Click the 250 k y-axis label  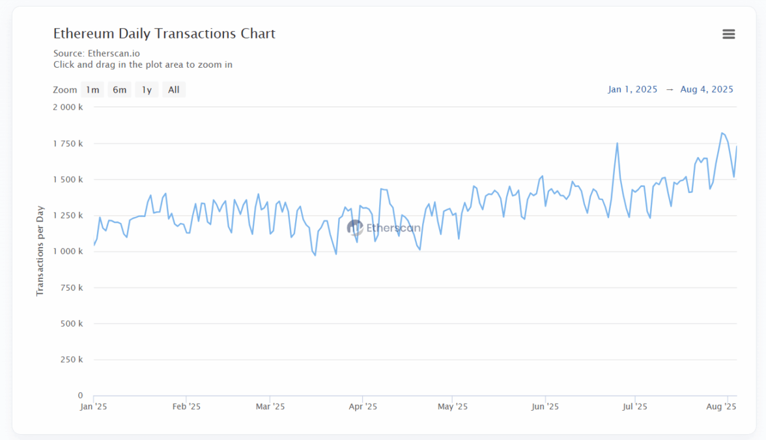coord(72,360)
